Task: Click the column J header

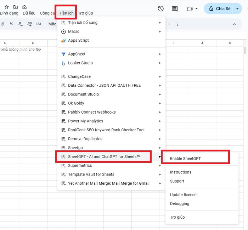Action: click(x=202, y=43)
